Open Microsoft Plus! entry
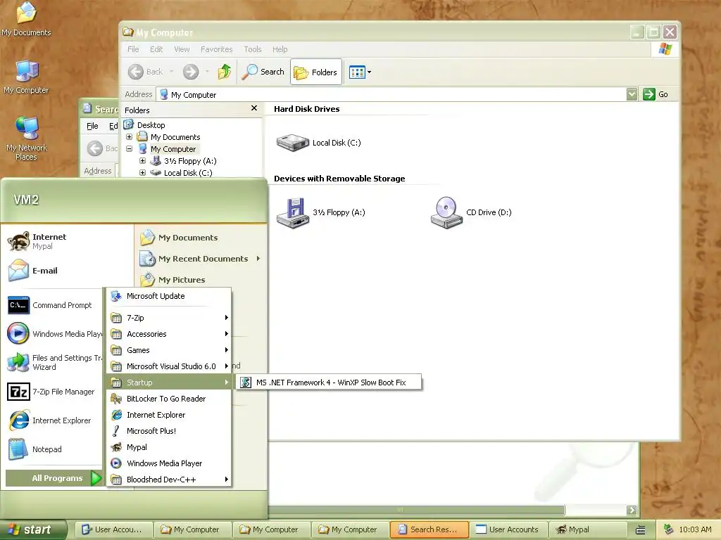 pyautogui.click(x=169, y=431)
